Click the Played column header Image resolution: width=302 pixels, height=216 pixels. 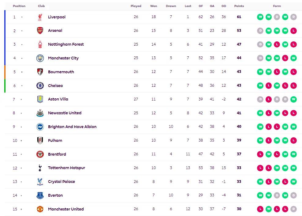[x=136, y=6]
